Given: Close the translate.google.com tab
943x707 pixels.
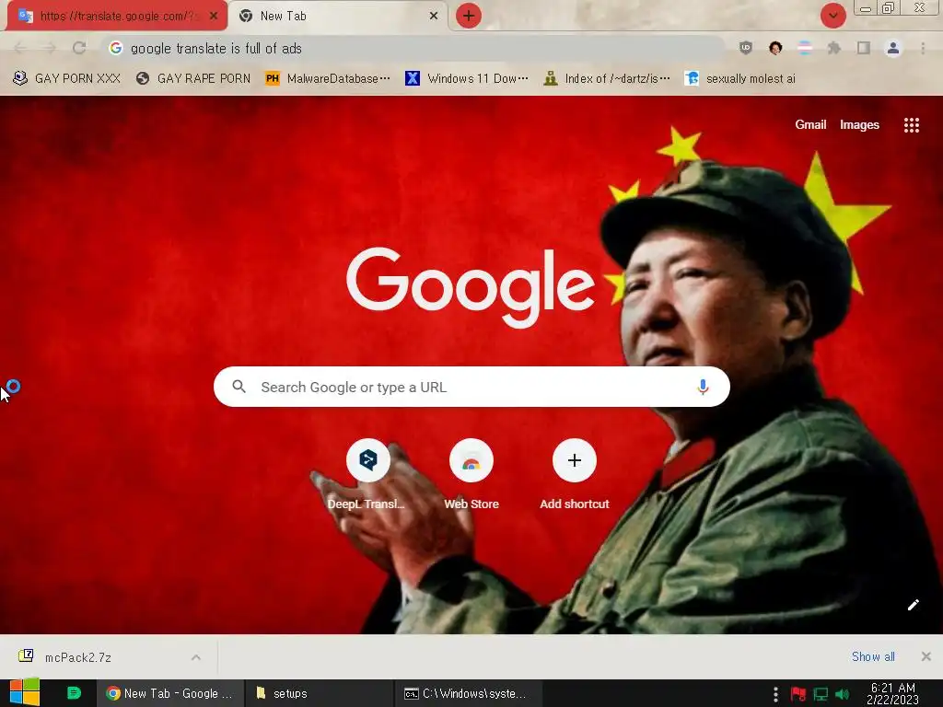Looking at the screenshot, I should tap(214, 17).
